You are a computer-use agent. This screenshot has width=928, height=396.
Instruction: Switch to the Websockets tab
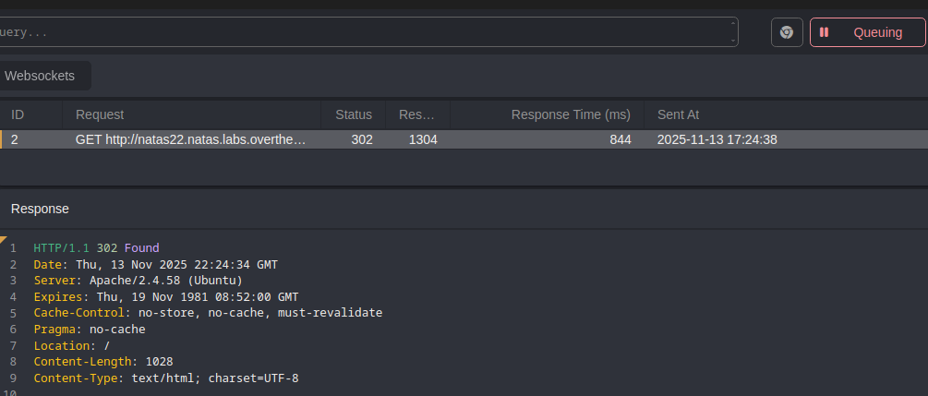click(x=41, y=76)
